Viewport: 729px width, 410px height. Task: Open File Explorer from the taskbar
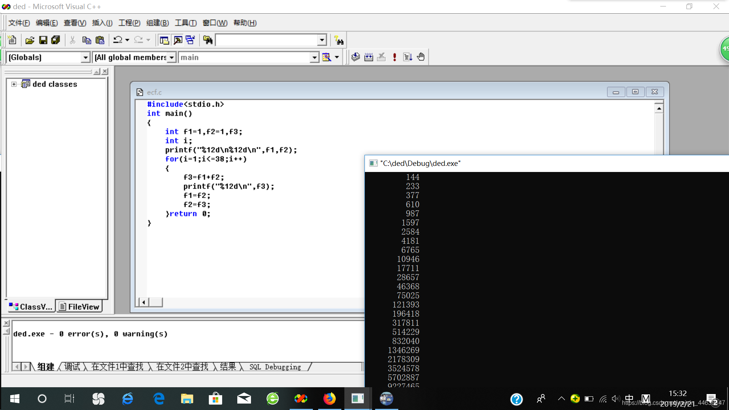187,399
